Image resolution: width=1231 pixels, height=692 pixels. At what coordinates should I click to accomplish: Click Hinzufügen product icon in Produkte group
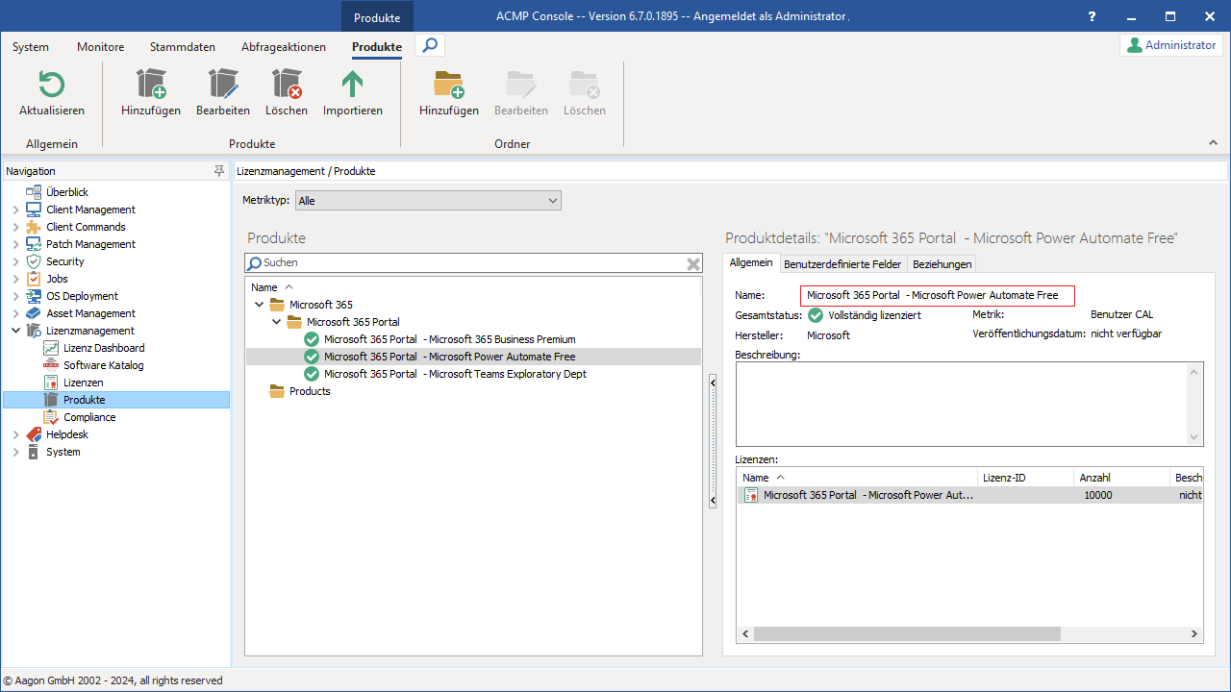coord(151,86)
